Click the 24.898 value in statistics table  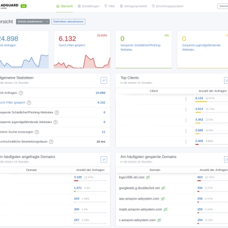click(100, 93)
